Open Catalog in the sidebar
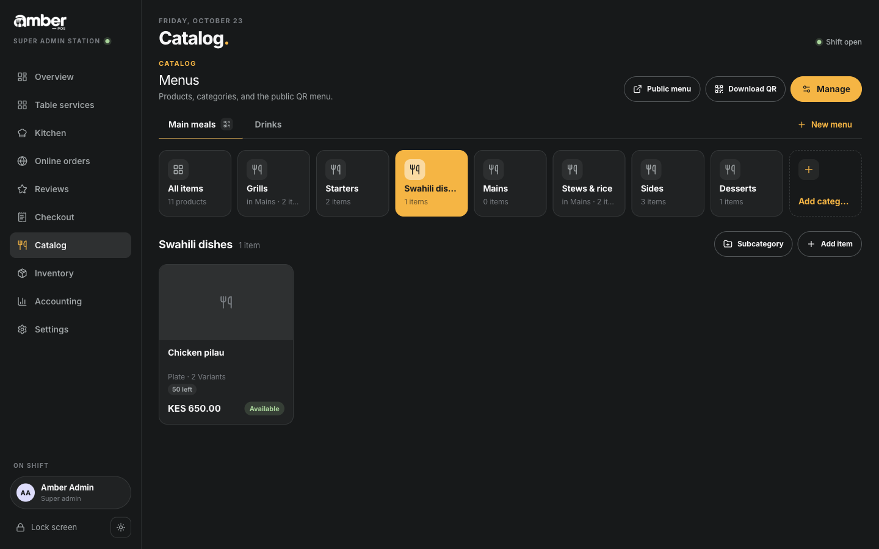The height and width of the screenshot is (549, 879). (71, 245)
